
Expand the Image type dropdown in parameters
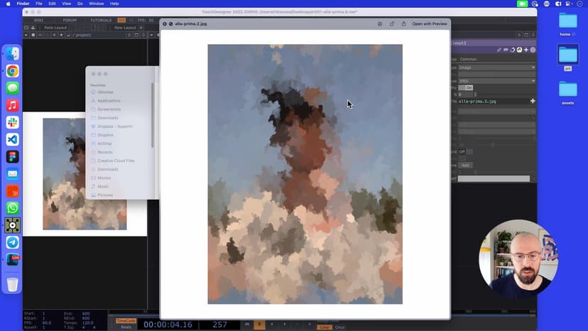pyautogui.click(x=496, y=67)
